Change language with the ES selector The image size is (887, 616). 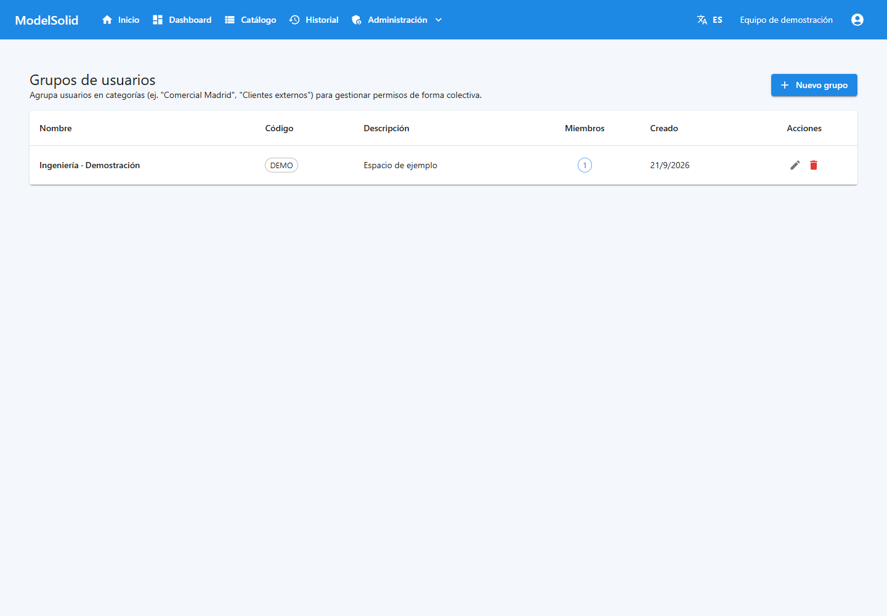(710, 20)
